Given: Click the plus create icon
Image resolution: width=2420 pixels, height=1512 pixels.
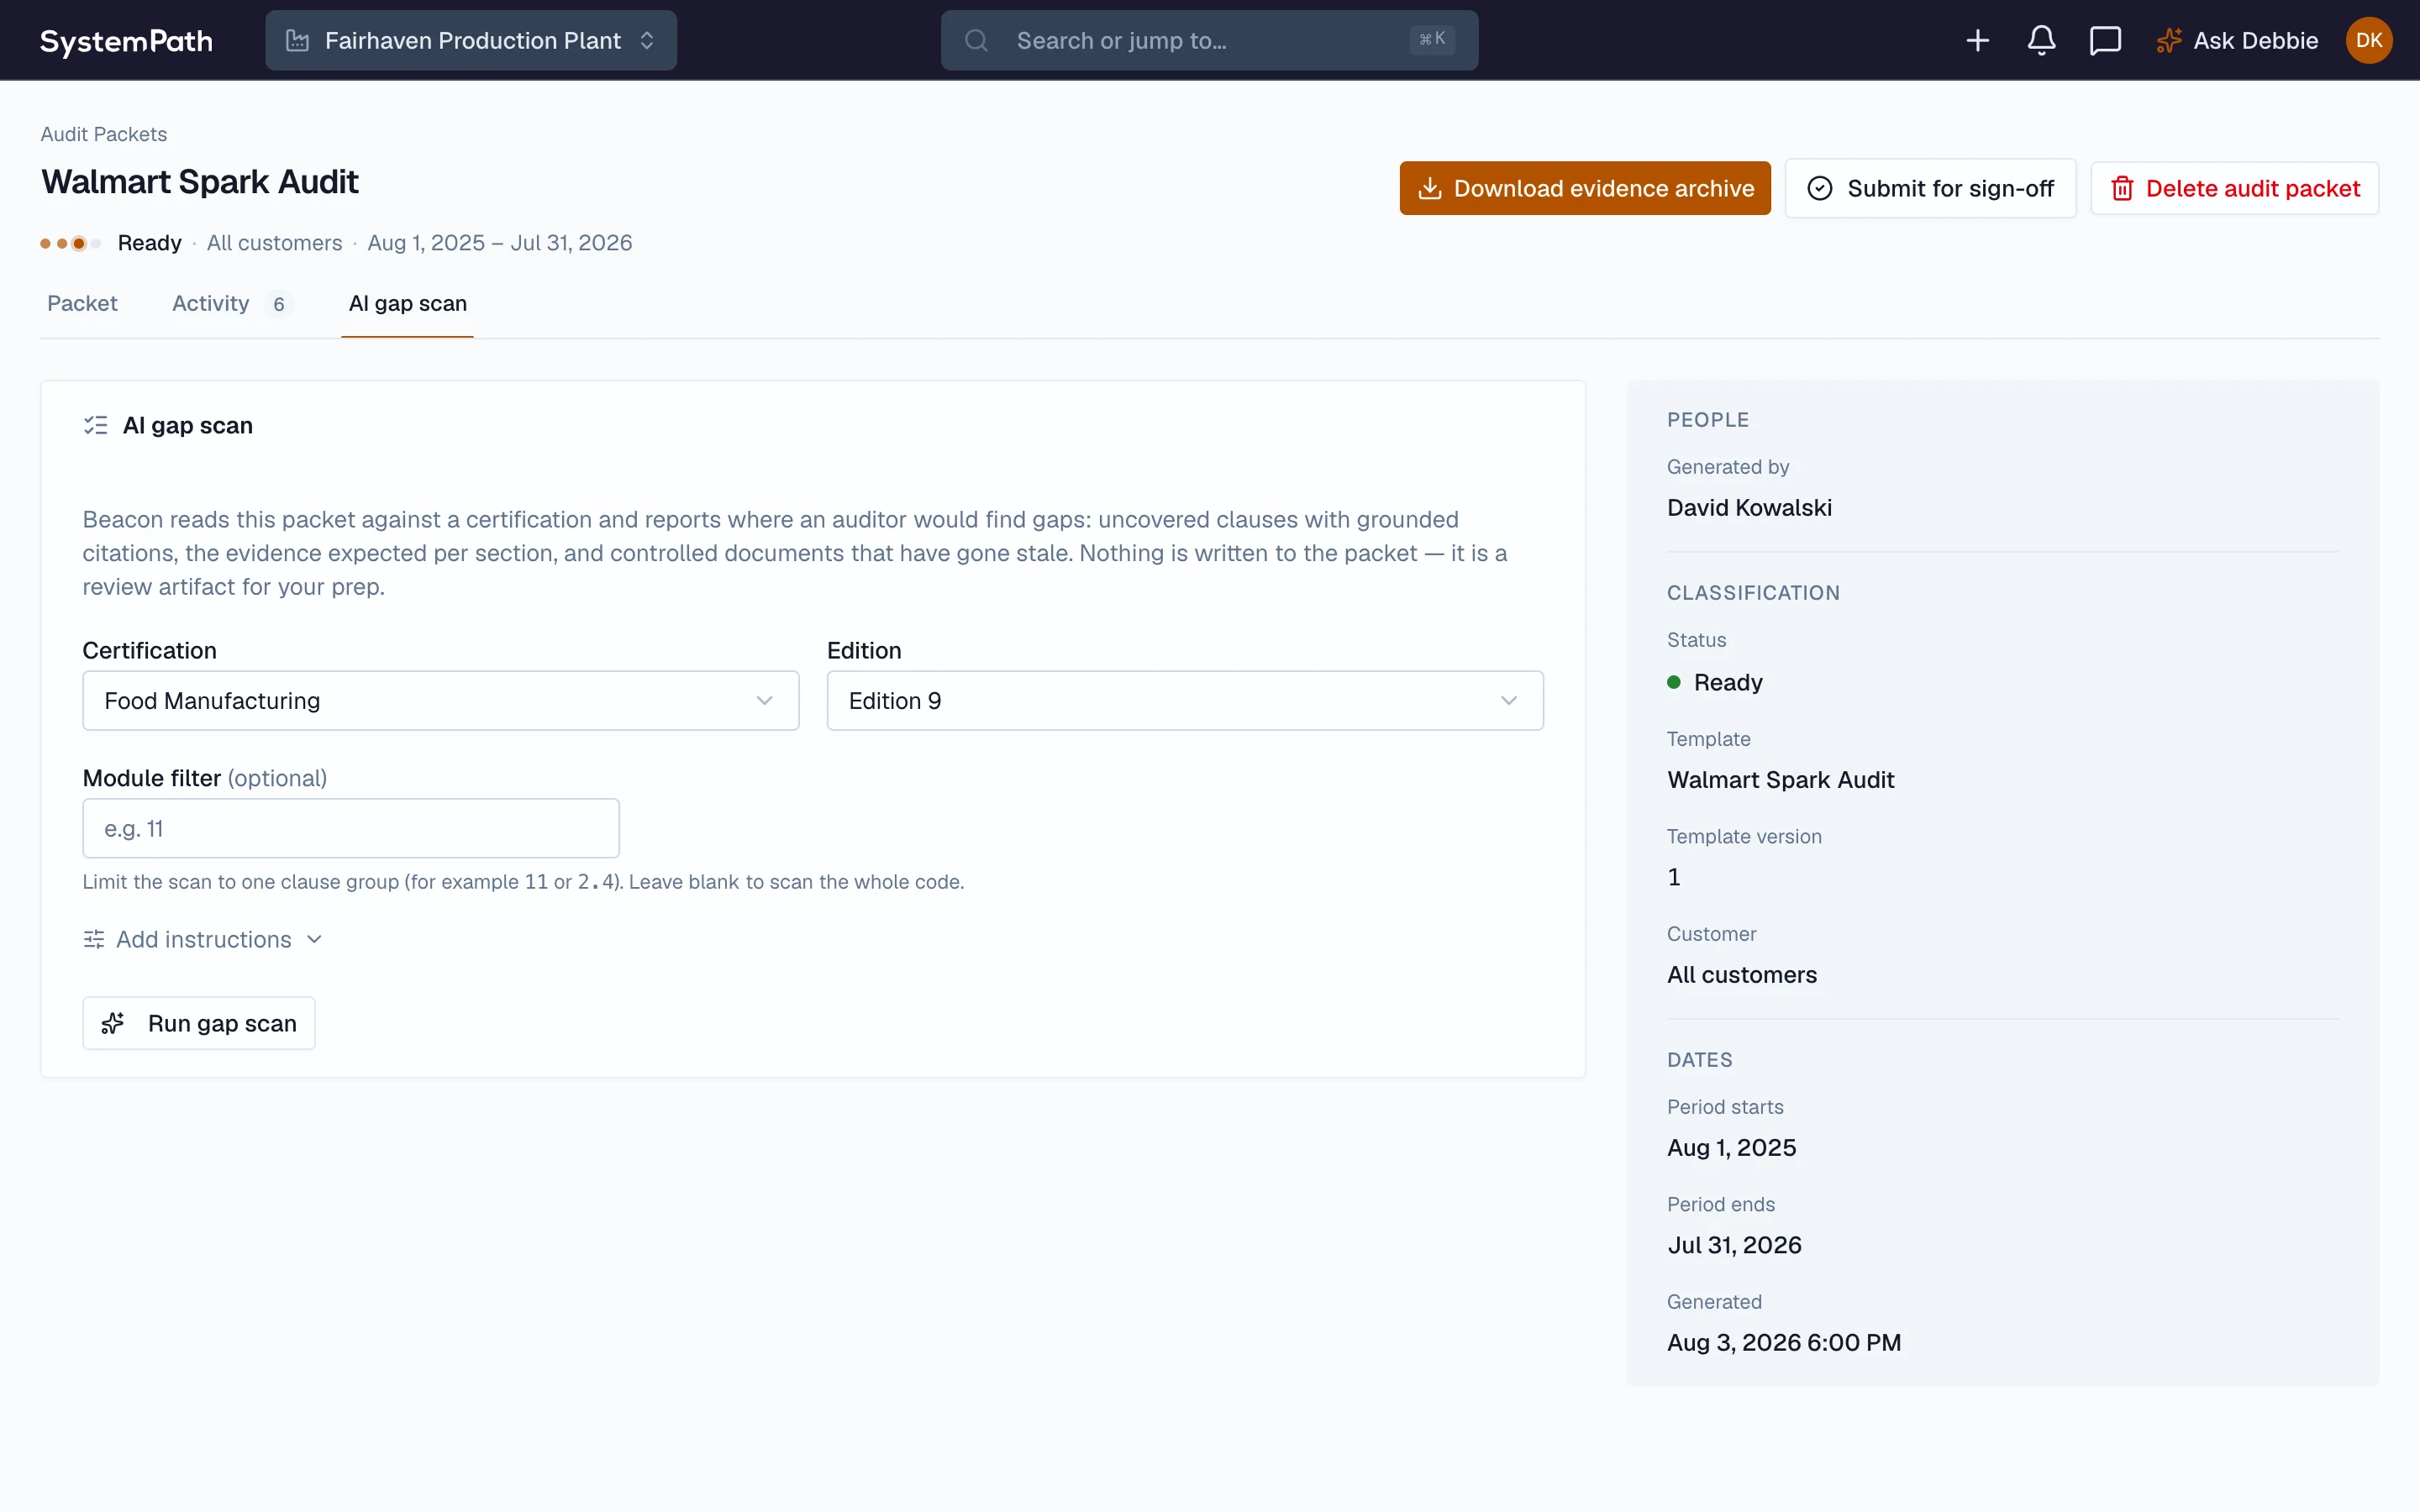Looking at the screenshot, I should pyautogui.click(x=1977, y=41).
